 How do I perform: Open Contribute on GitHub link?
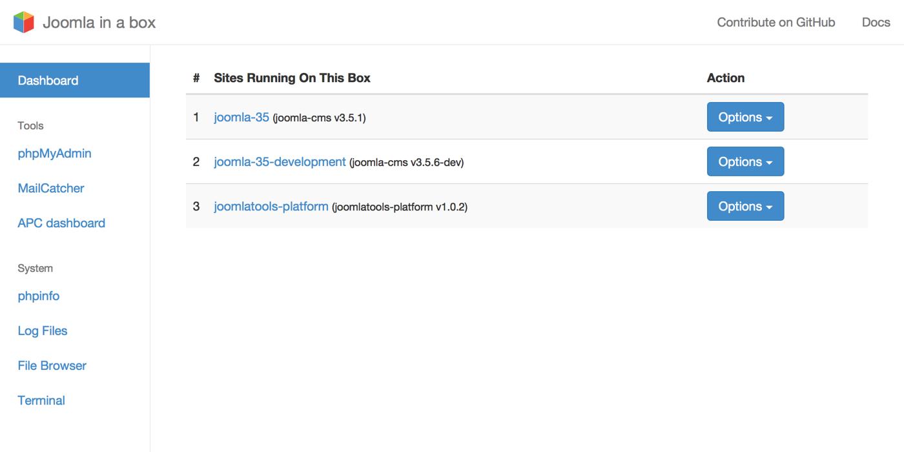pyautogui.click(x=776, y=22)
